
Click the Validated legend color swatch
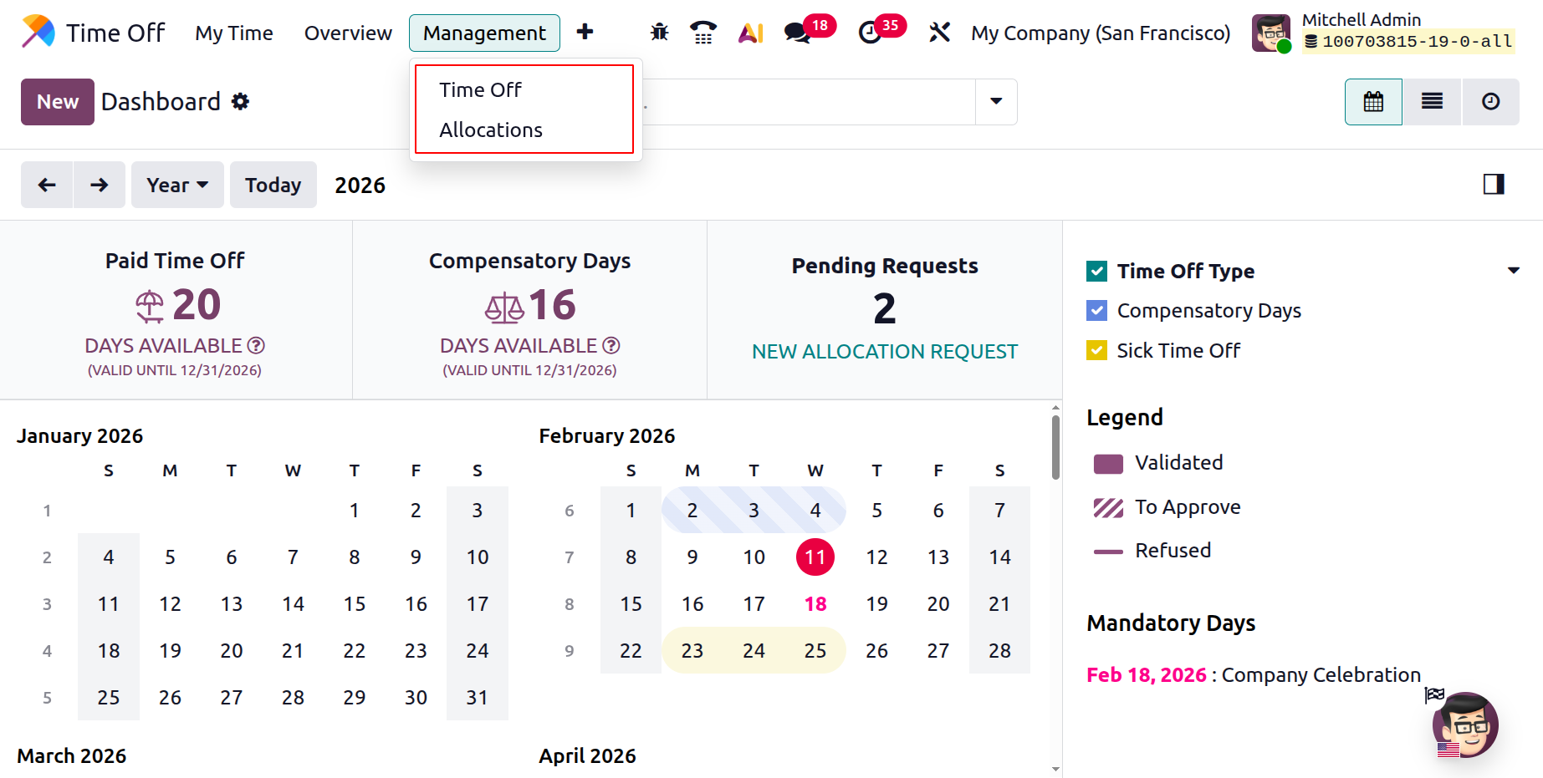1108,464
